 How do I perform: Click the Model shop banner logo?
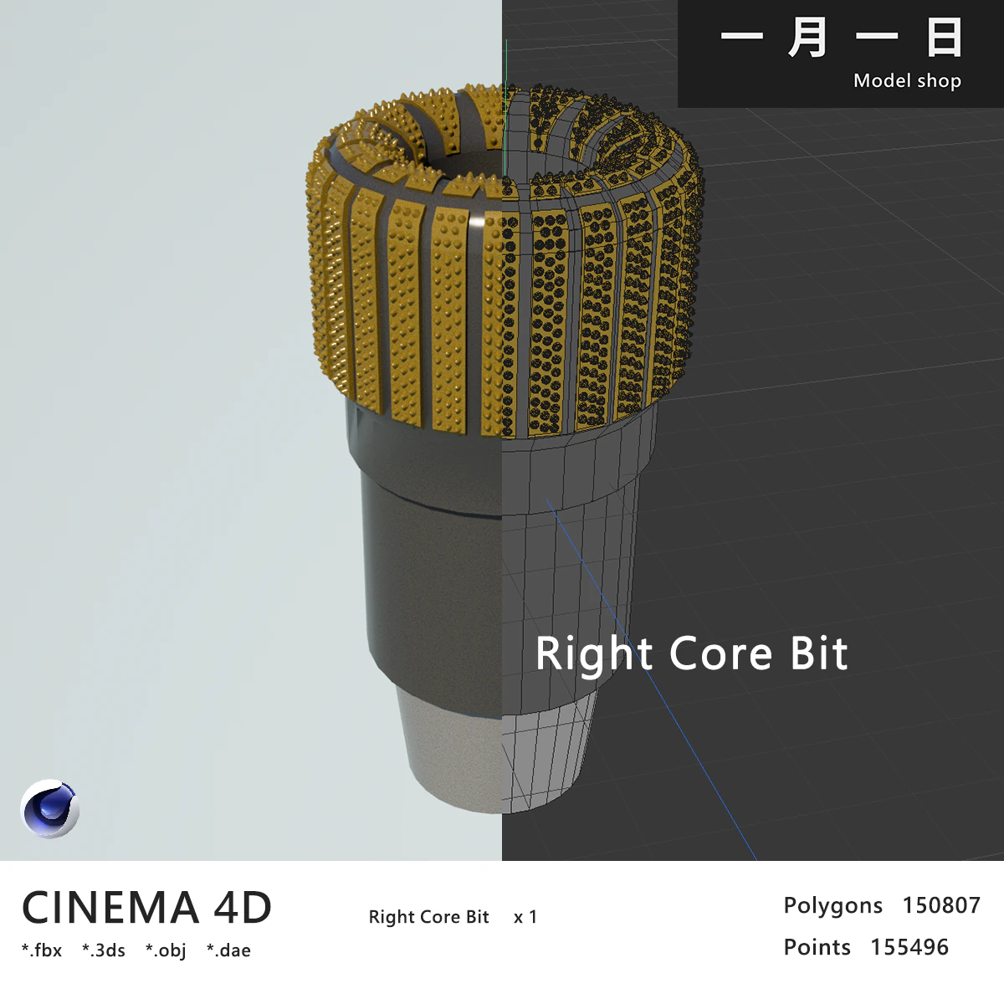[908, 81]
